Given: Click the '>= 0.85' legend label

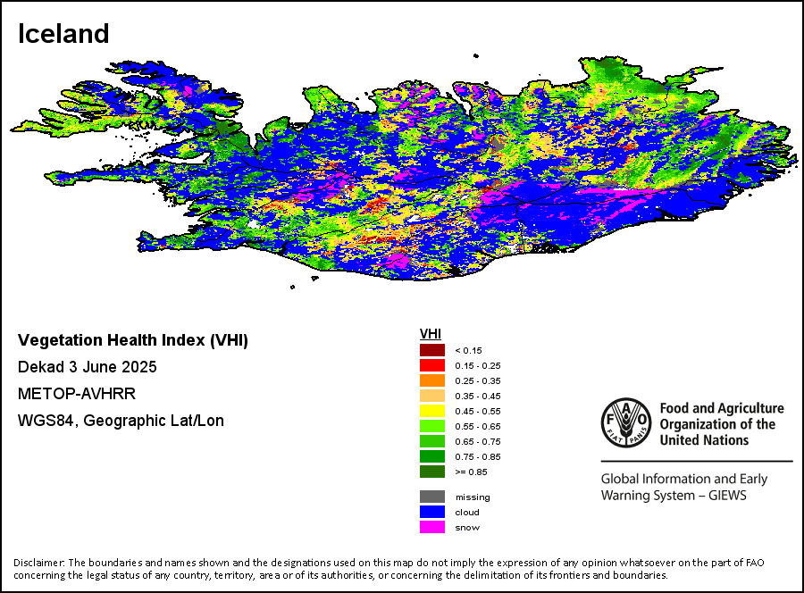Looking at the screenshot, I should tap(471, 472).
